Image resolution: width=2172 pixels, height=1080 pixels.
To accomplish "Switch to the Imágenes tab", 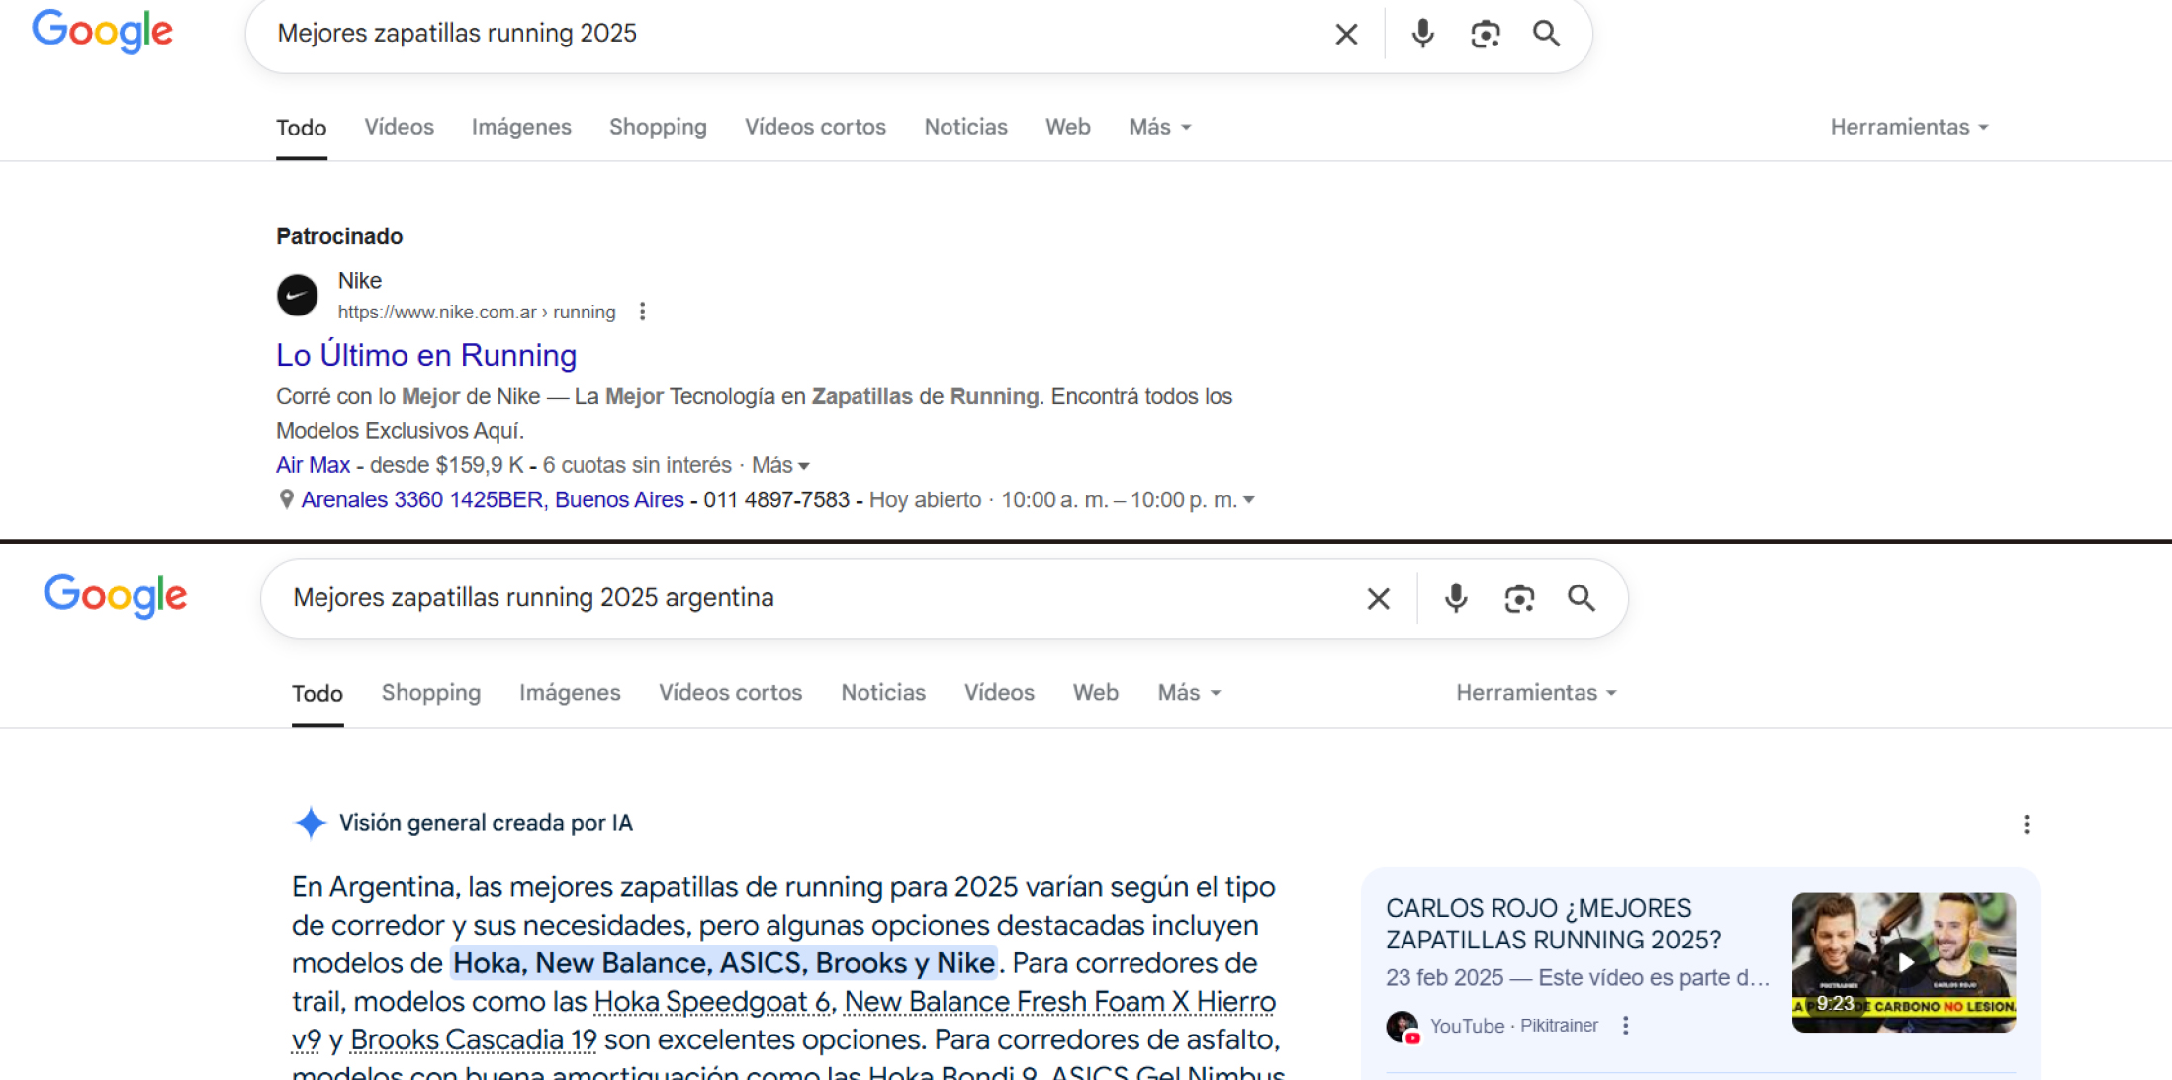I will click(x=521, y=127).
